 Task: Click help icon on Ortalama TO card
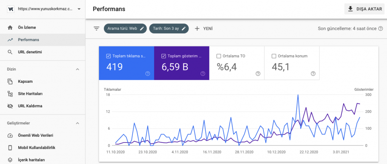(x=258, y=74)
